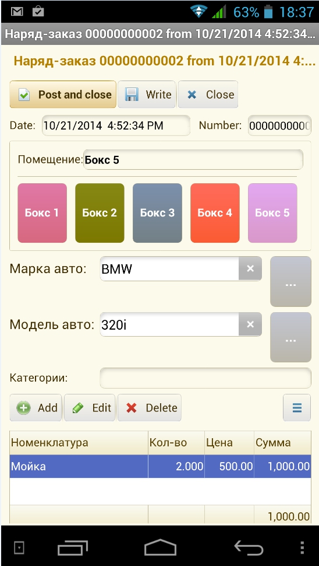Add a new row with the green plus
319x566 pixels.
(x=36, y=407)
